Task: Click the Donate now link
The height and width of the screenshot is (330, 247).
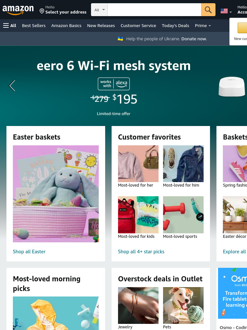Action: point(194,39)
